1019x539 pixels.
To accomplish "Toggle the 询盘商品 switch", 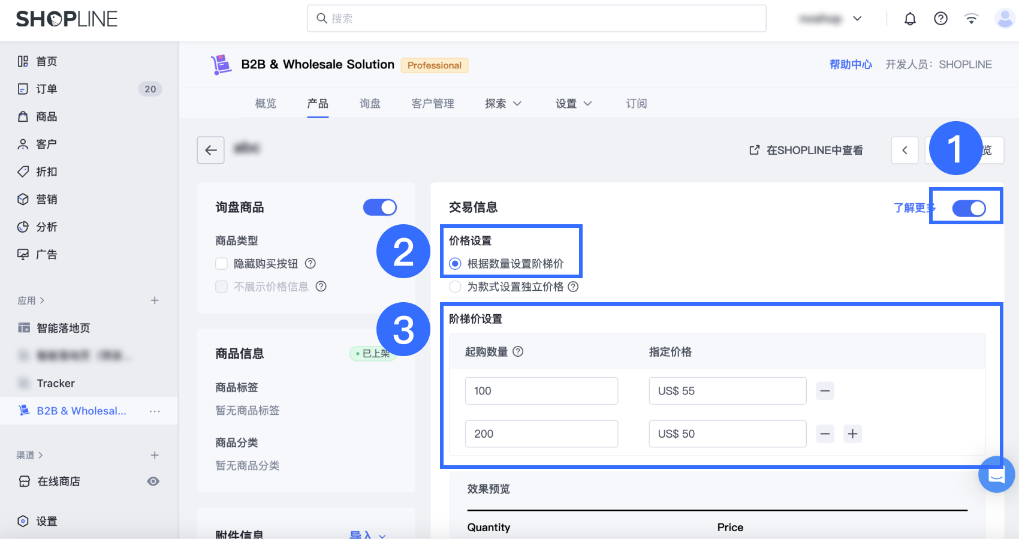I will [380, 207].
